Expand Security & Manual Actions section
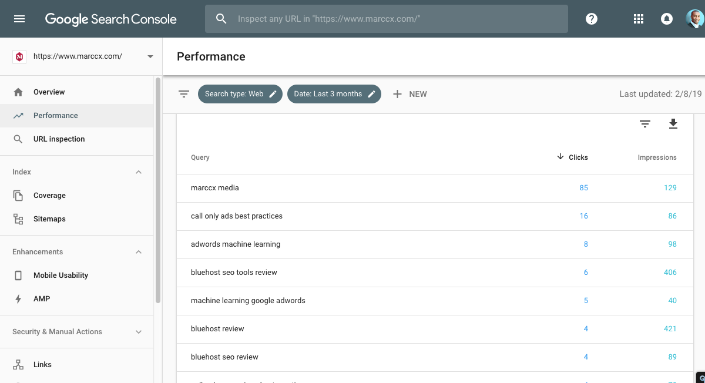 (x=139, y=332)
